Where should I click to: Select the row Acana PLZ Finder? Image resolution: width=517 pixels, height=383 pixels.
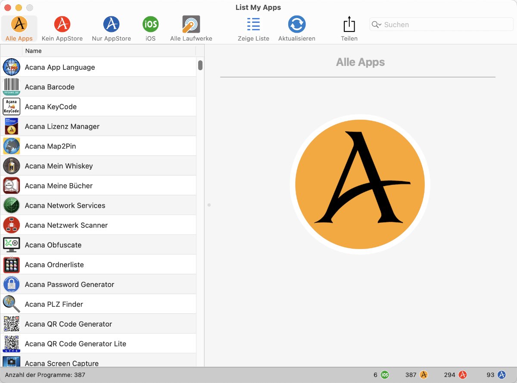[98, 304]
